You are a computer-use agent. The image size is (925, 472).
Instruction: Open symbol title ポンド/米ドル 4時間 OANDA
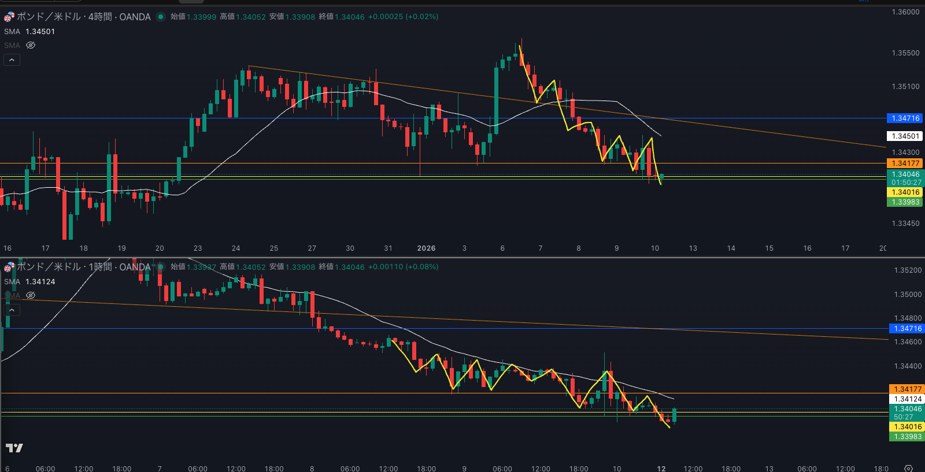(84, 17)
